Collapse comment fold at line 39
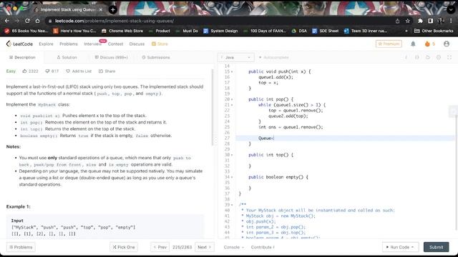Image resolution: width=458 pixels, height=257 pixels. [232, 205]
